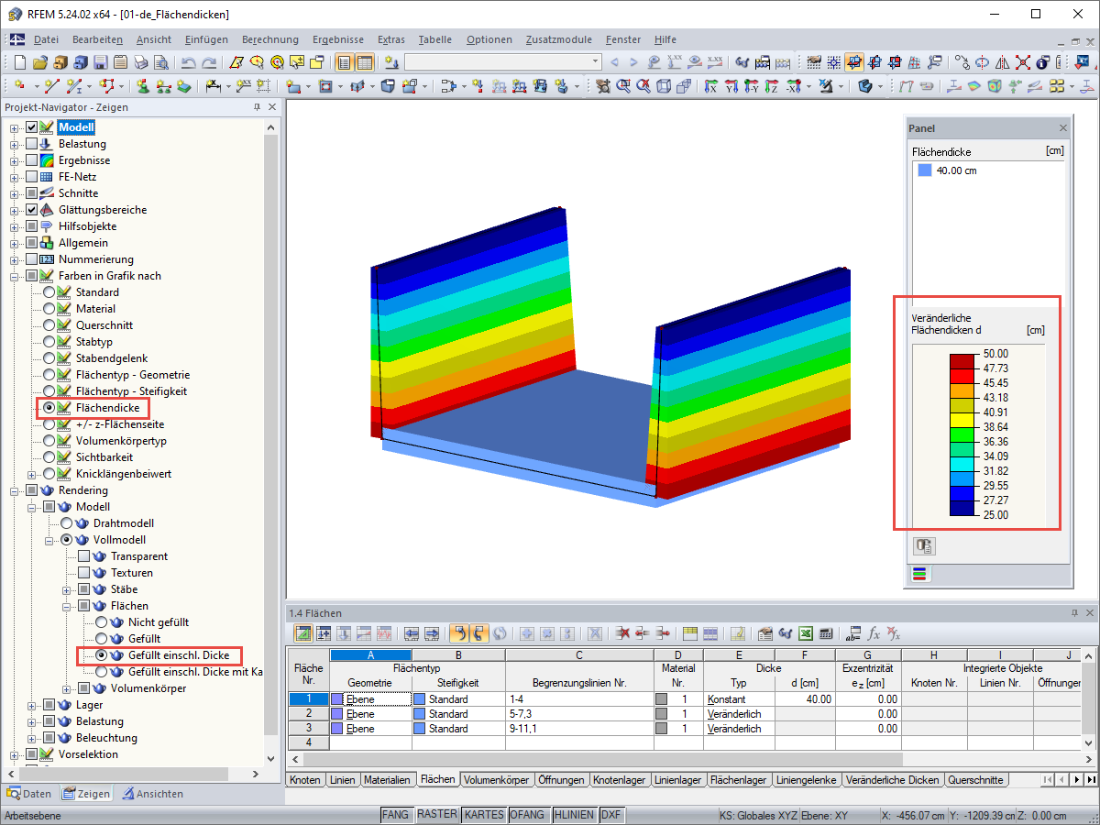The width and height of the screenshot is (1100, 825).
Task: Click the color scale tab icon in Panel
Action: point(919,575)
